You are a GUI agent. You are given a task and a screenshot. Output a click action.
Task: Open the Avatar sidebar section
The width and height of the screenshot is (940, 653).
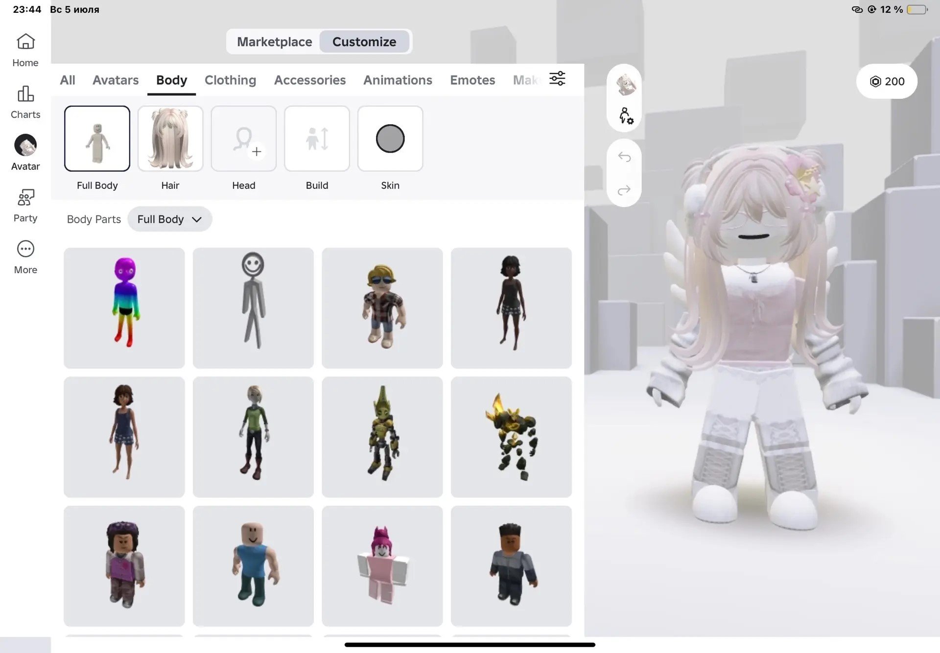tap(25, 153)
